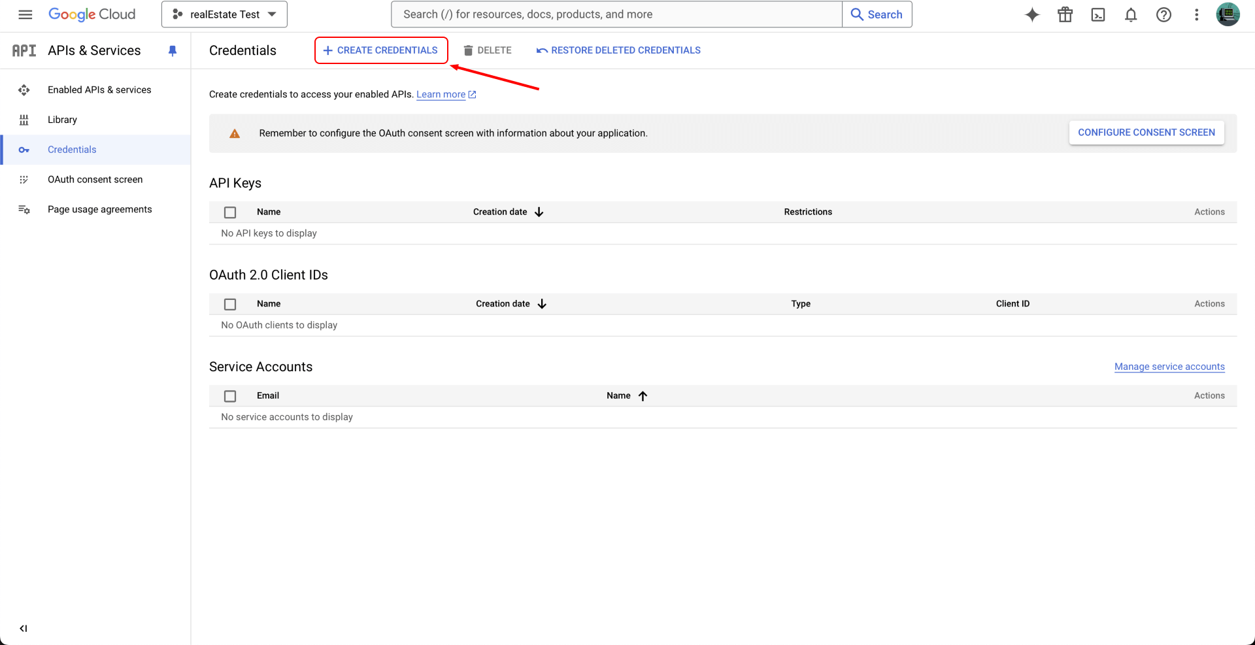
Task: Select all OAuth 2.0 Client IDs checkbox
Action: click(230, 304)
